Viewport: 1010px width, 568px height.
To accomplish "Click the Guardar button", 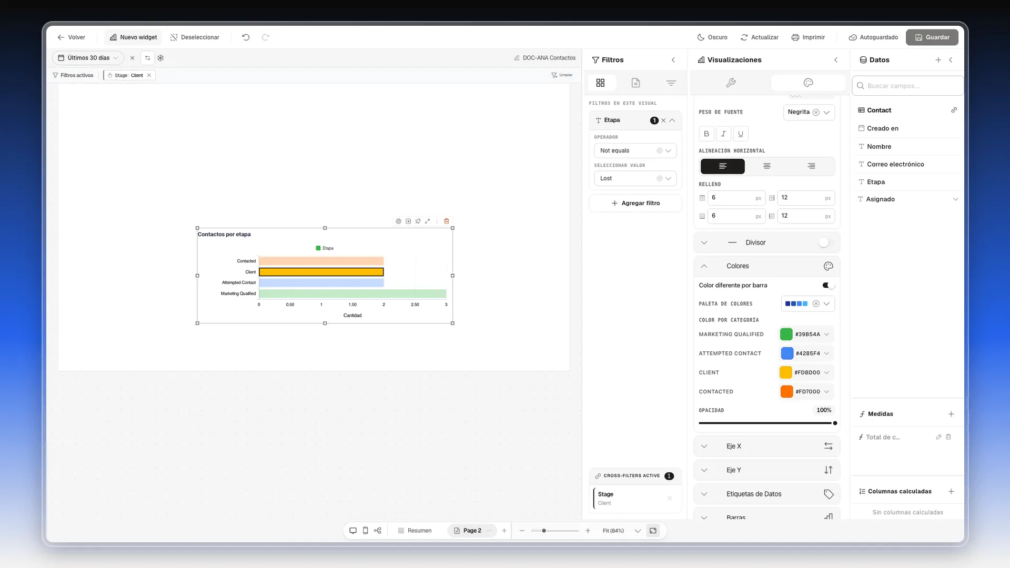I will point(932,37).
